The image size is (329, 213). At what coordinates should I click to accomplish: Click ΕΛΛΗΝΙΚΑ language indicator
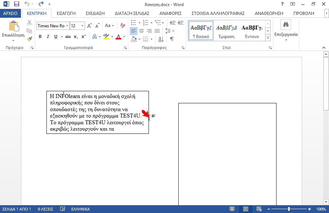[80, 209]
